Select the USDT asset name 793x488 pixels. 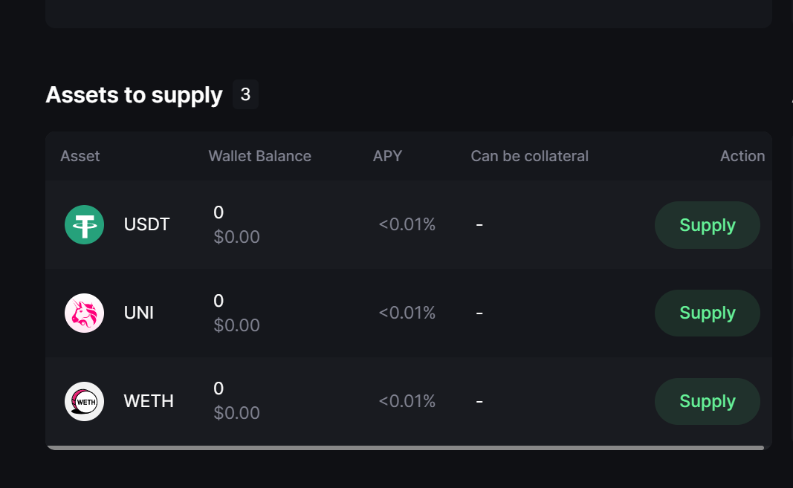[147, 224]
